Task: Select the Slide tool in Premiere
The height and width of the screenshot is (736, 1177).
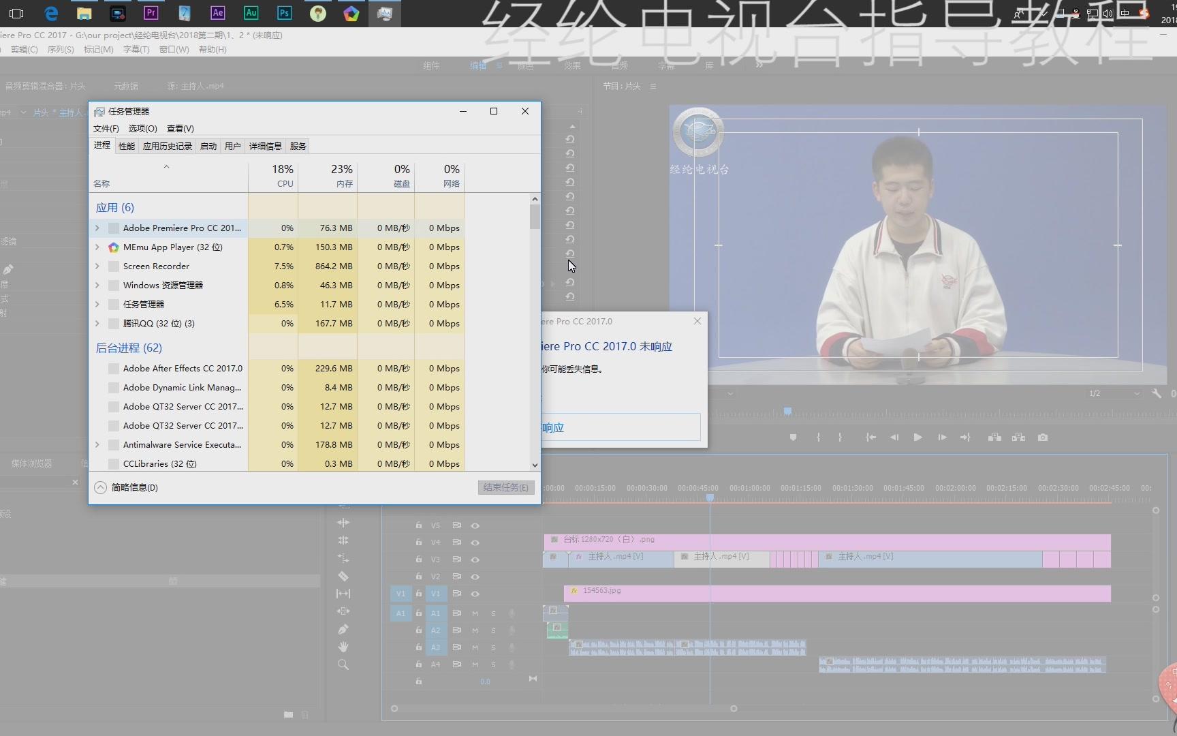Action: click(x=343, y=611)
